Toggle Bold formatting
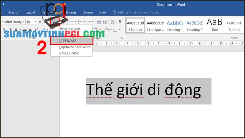This screenshot has height=138, width=245. [5, 30]
